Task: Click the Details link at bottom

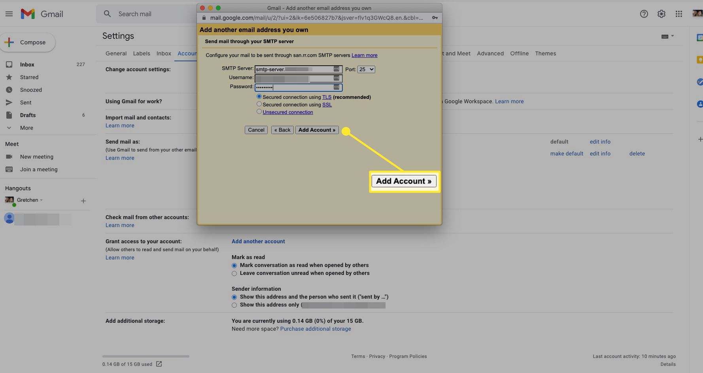Action: click(668, 364)
